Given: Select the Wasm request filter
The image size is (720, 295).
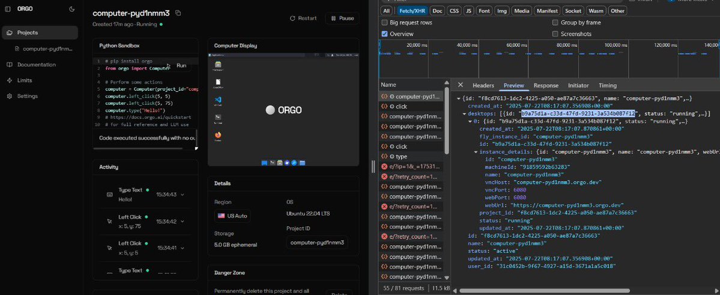Looking at the screenshot, I should coord(596,11).
